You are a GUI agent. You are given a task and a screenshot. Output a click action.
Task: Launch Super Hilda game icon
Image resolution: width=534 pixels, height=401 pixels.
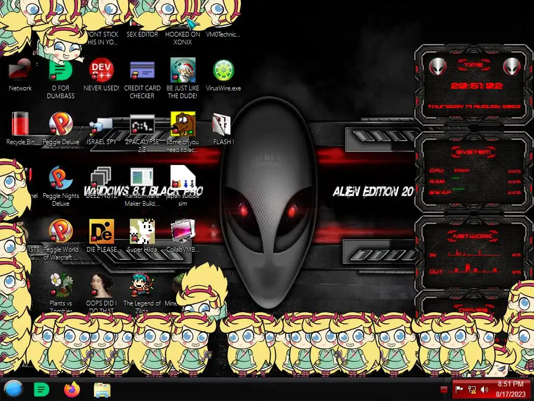(x=142, y=232)
